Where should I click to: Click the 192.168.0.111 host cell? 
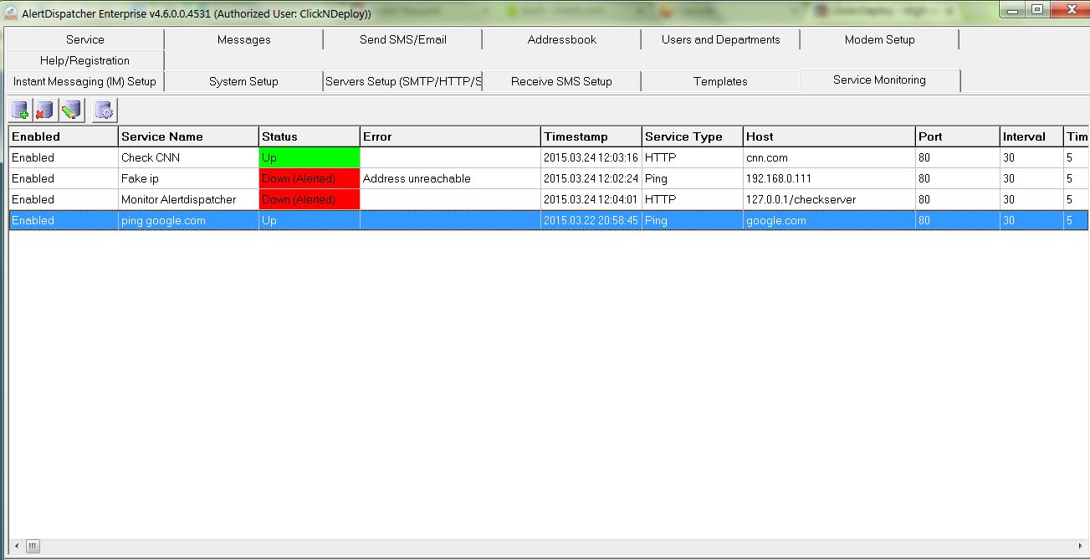point(829,178)
